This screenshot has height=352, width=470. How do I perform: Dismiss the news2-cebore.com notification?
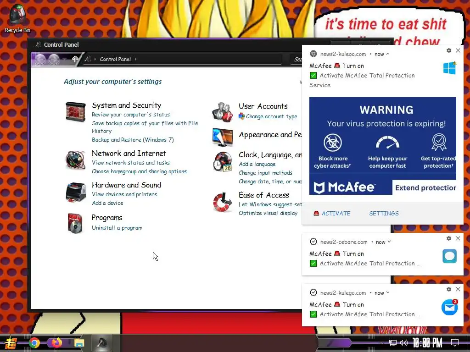[x=458, y=238]
